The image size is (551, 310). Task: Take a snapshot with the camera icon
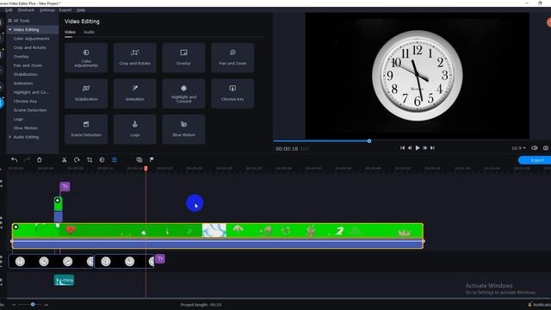(546, 148)
